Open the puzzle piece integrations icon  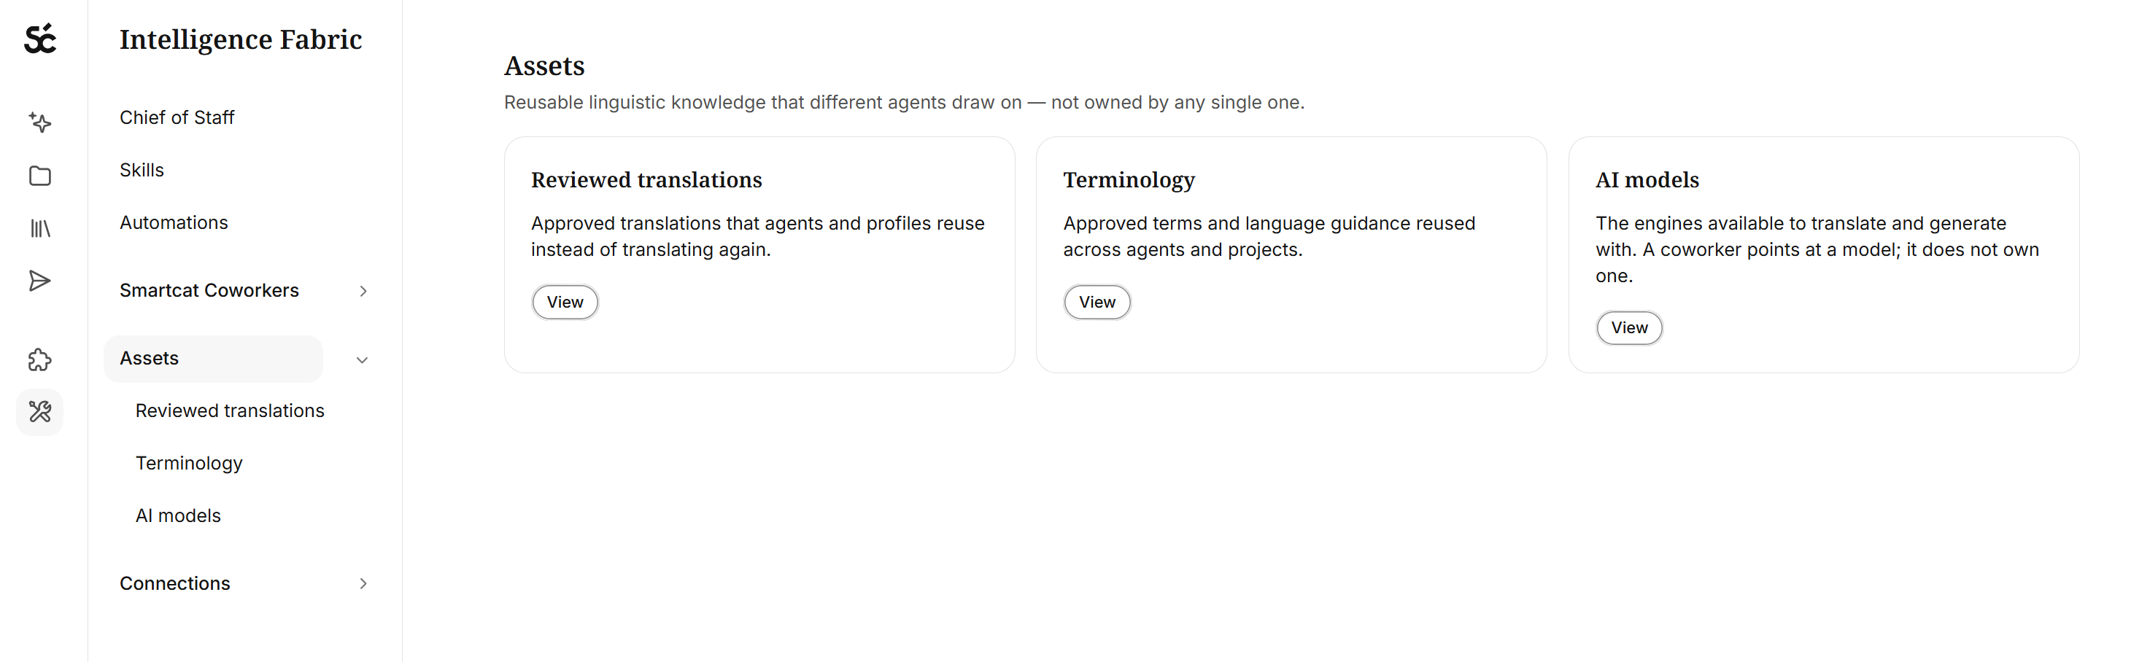click(40, 360)
